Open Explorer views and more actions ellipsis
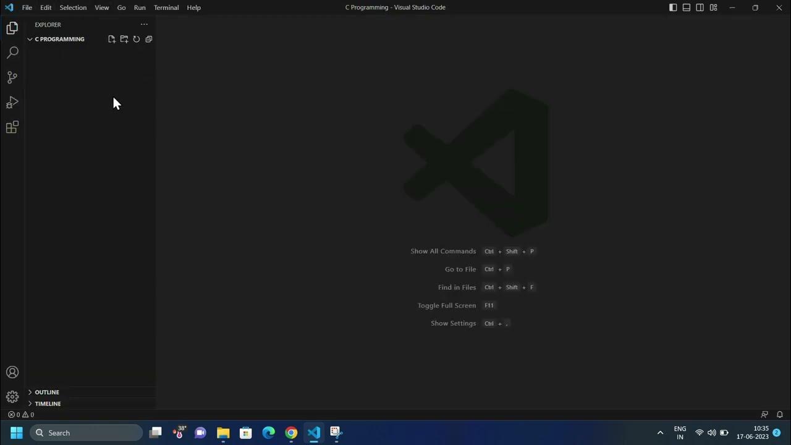791x445 pixels. [144, 25]
